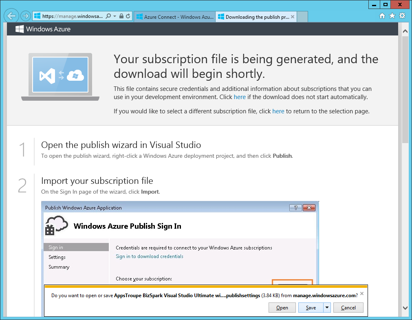This screenshot has width=412, height=320.
Task: Click the browser Forward arrow
Action: coord(26,16)
